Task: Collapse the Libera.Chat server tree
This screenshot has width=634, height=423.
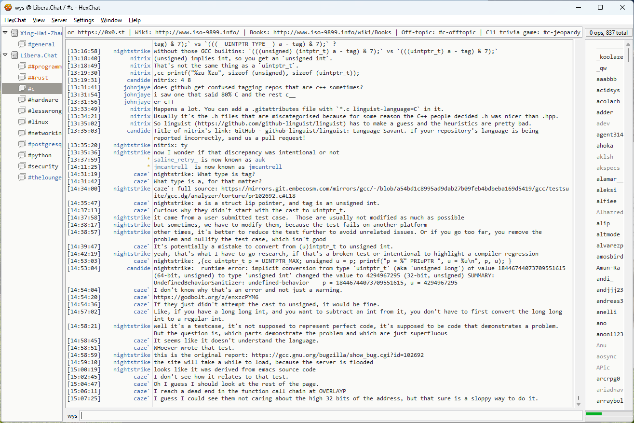Action: coord(5,55)
